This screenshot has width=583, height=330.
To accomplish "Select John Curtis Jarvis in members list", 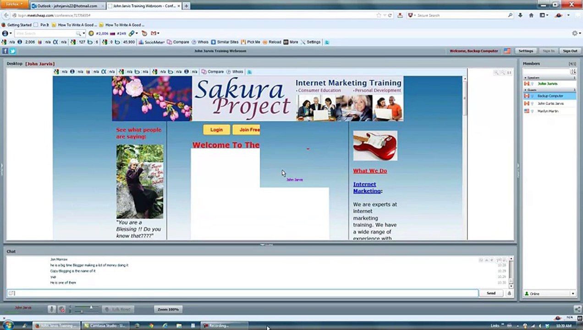I will (x=550, y=104).
